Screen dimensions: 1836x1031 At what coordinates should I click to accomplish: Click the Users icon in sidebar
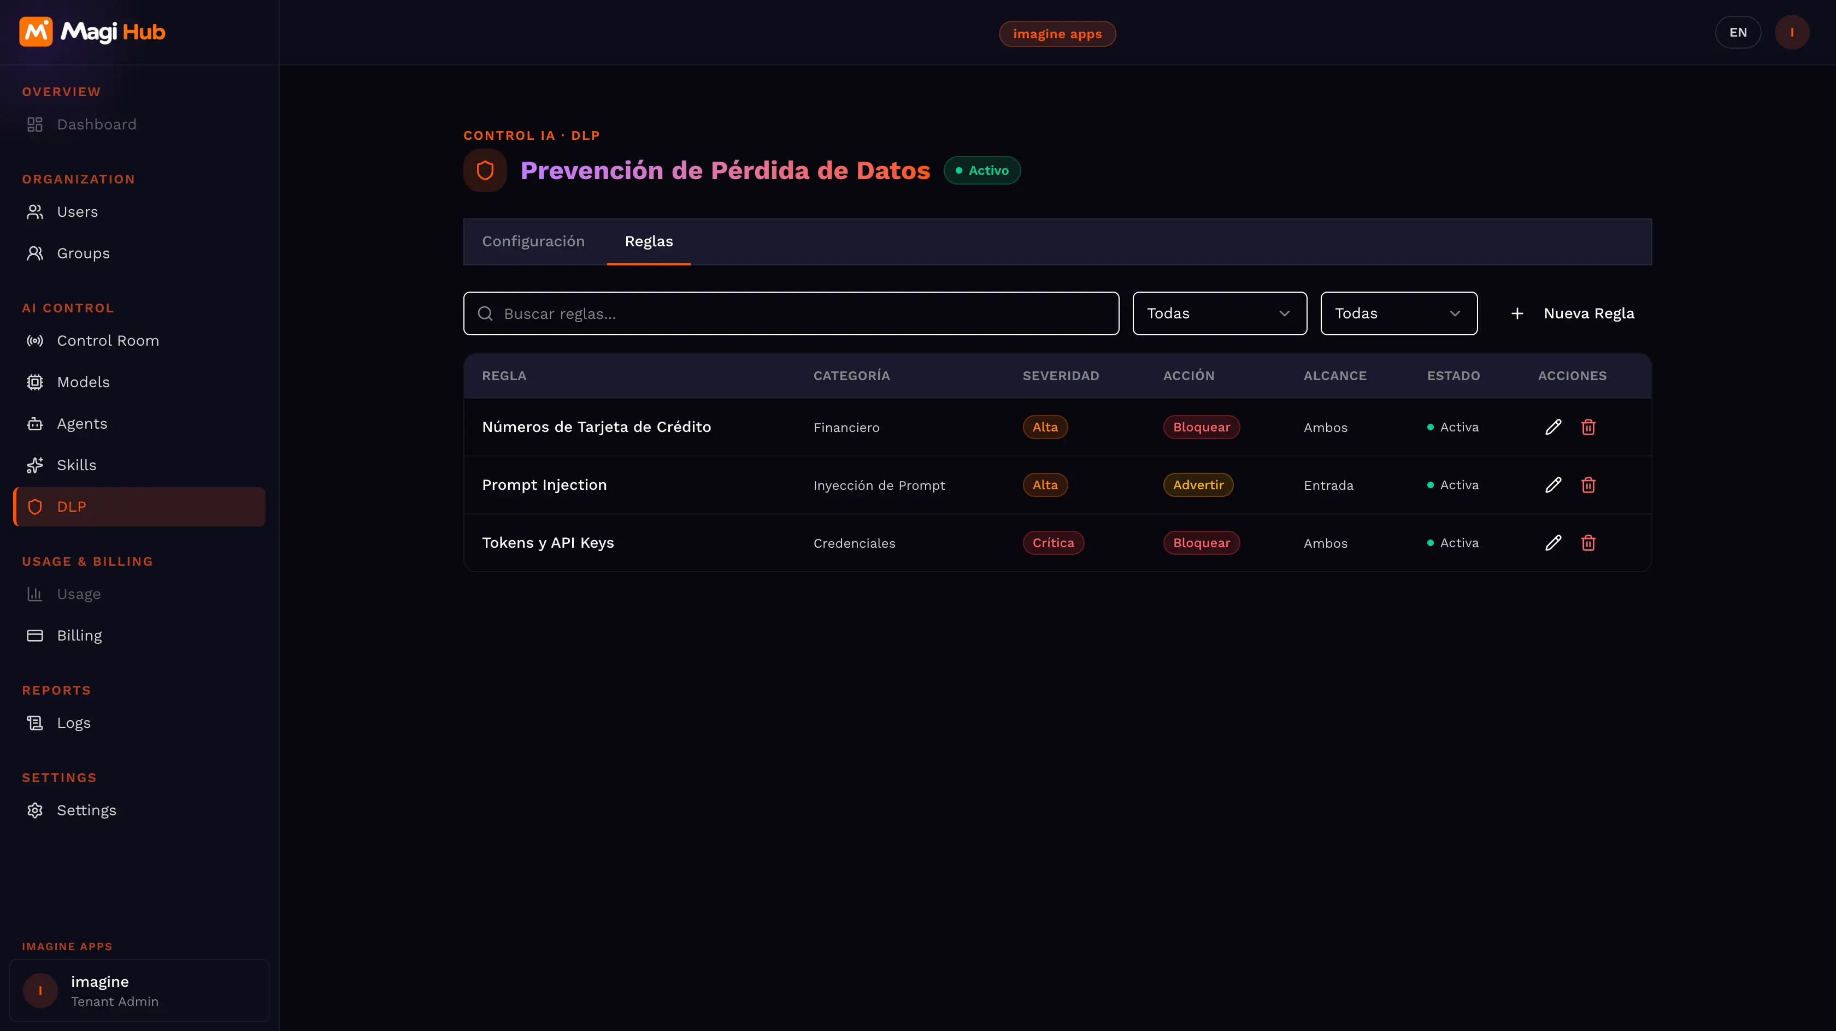coord(35,212)
